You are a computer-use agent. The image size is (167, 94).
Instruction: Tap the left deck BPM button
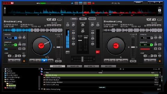click(x=59, y=20)
